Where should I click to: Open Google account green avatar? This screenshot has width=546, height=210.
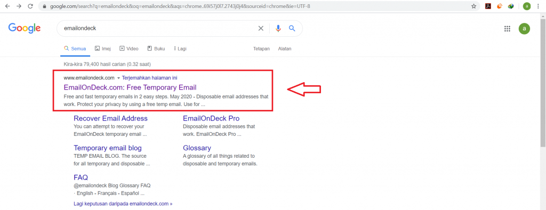524,29
